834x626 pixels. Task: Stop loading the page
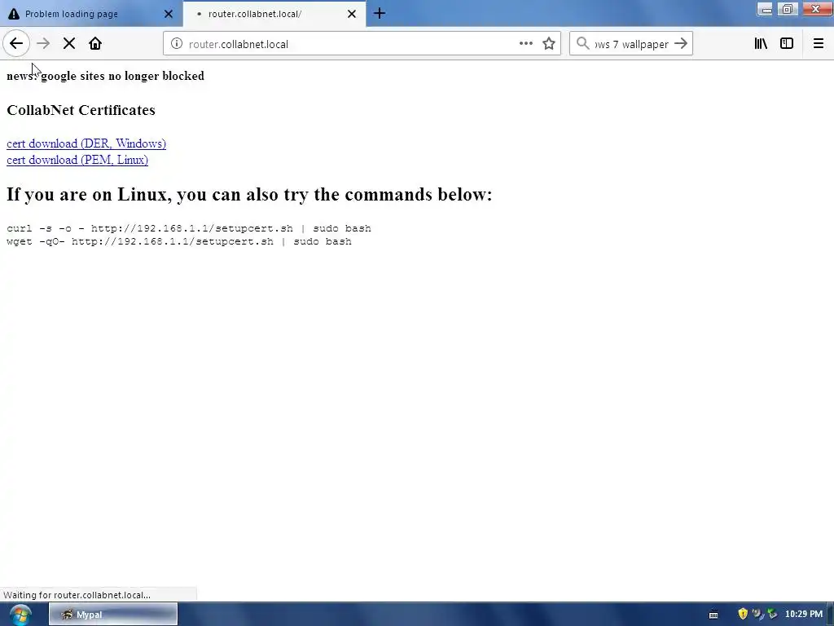point(69,44)
